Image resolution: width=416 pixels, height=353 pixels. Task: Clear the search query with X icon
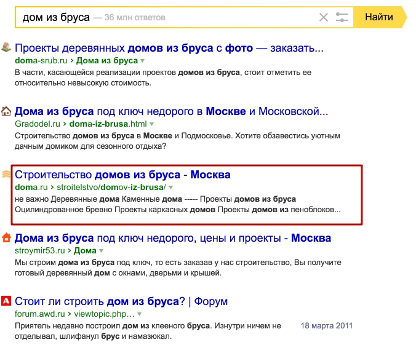pos(324,17)
